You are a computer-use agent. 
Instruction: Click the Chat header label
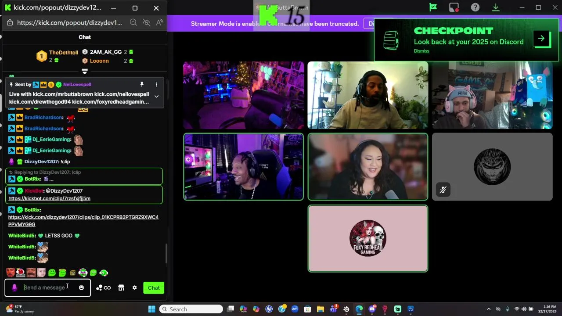(x=85, y=37)
